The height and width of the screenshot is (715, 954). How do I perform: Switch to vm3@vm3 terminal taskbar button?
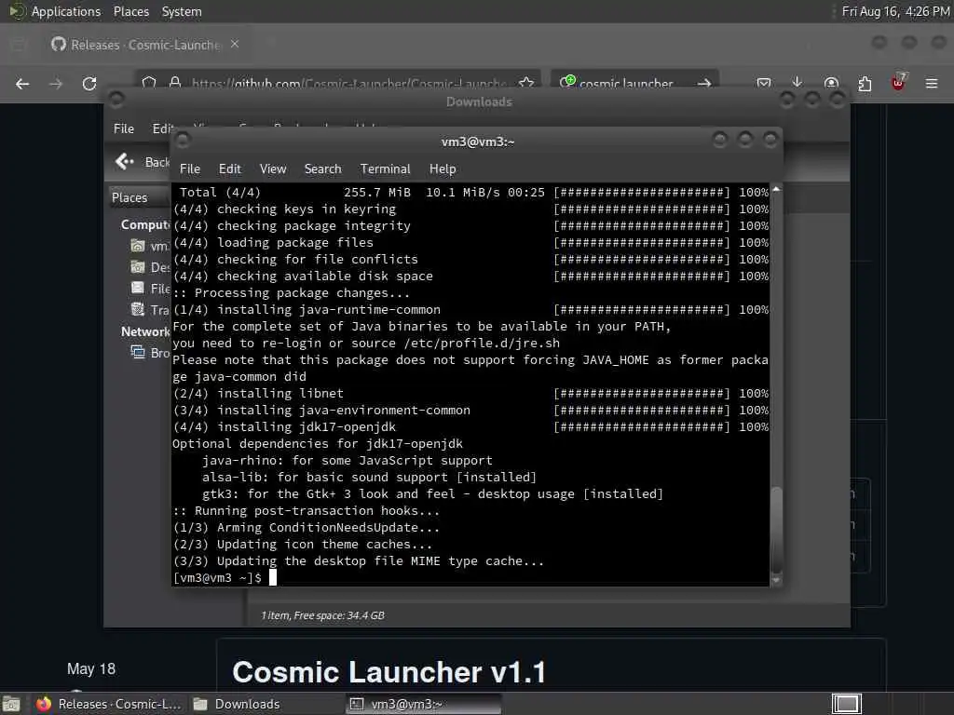pyautogui.click(x=424, y=704)
